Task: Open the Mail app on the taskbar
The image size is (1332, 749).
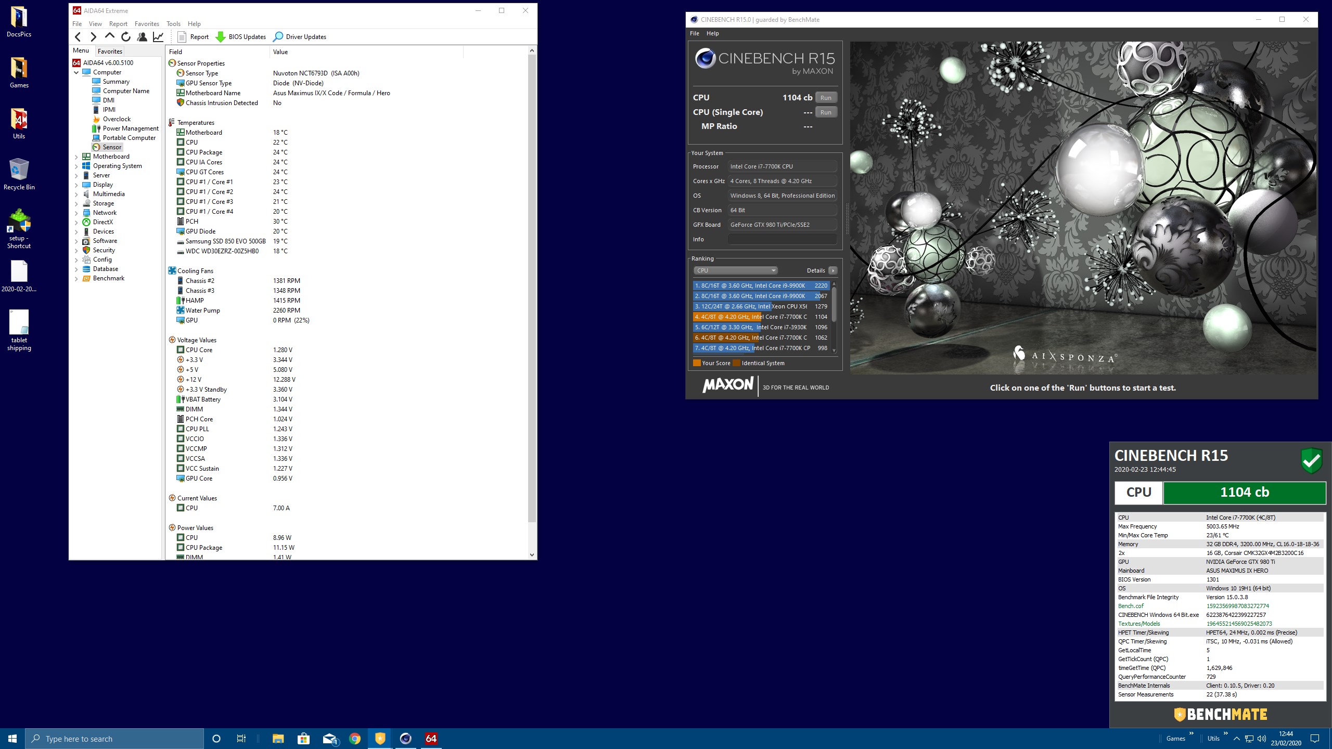Action: pyautogui.click(x=329, y=739)
